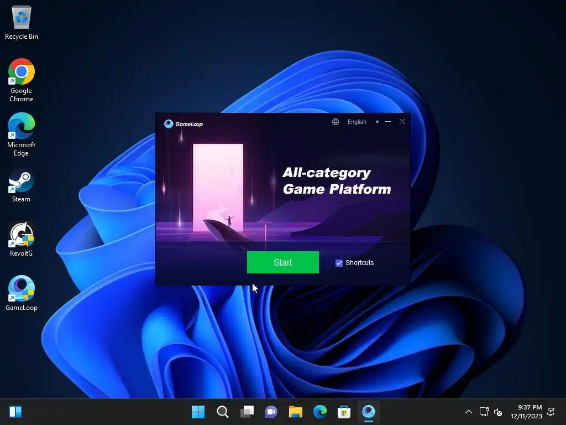Open Microsoft Store from the taskbar
Viewport: 566px width, 425px height.
[344, 412]
